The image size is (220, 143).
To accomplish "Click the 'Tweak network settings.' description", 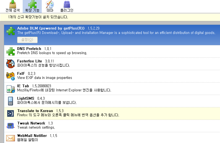I will pyautogui.click(x=36, y=127).
